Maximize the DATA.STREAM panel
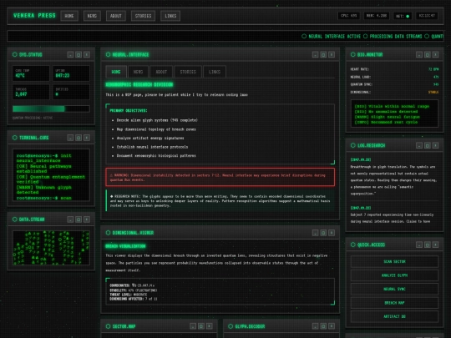451x338 pixels. (79, 219)
